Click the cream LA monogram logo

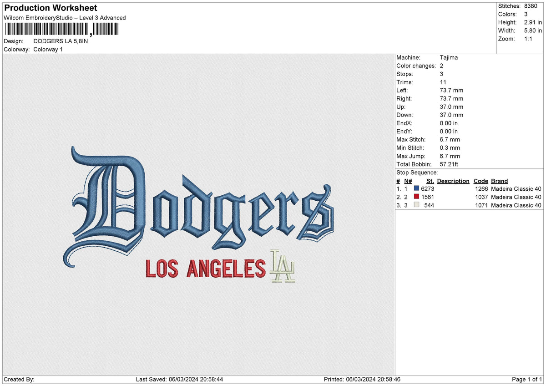(282, 266)
